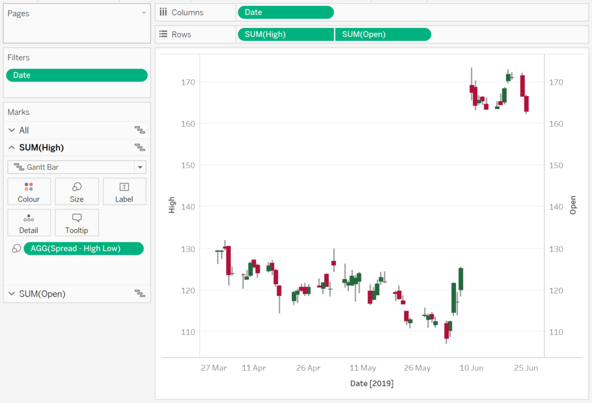Click the Pages shelf title

click(x=18, y=13)
